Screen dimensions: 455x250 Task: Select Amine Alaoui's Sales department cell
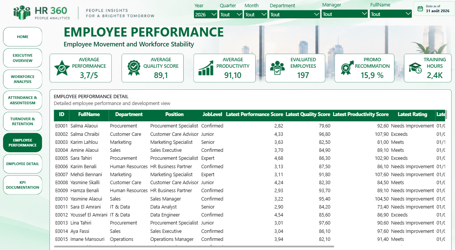[x=115, y=150]
